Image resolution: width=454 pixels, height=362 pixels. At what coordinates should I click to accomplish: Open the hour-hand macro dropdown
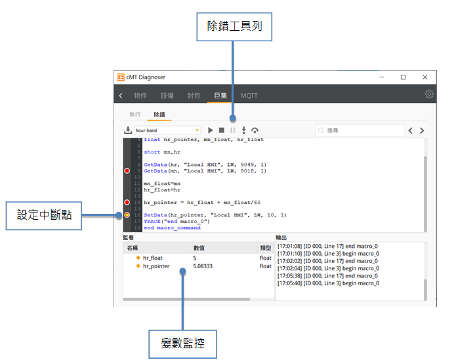coord(167,131)
